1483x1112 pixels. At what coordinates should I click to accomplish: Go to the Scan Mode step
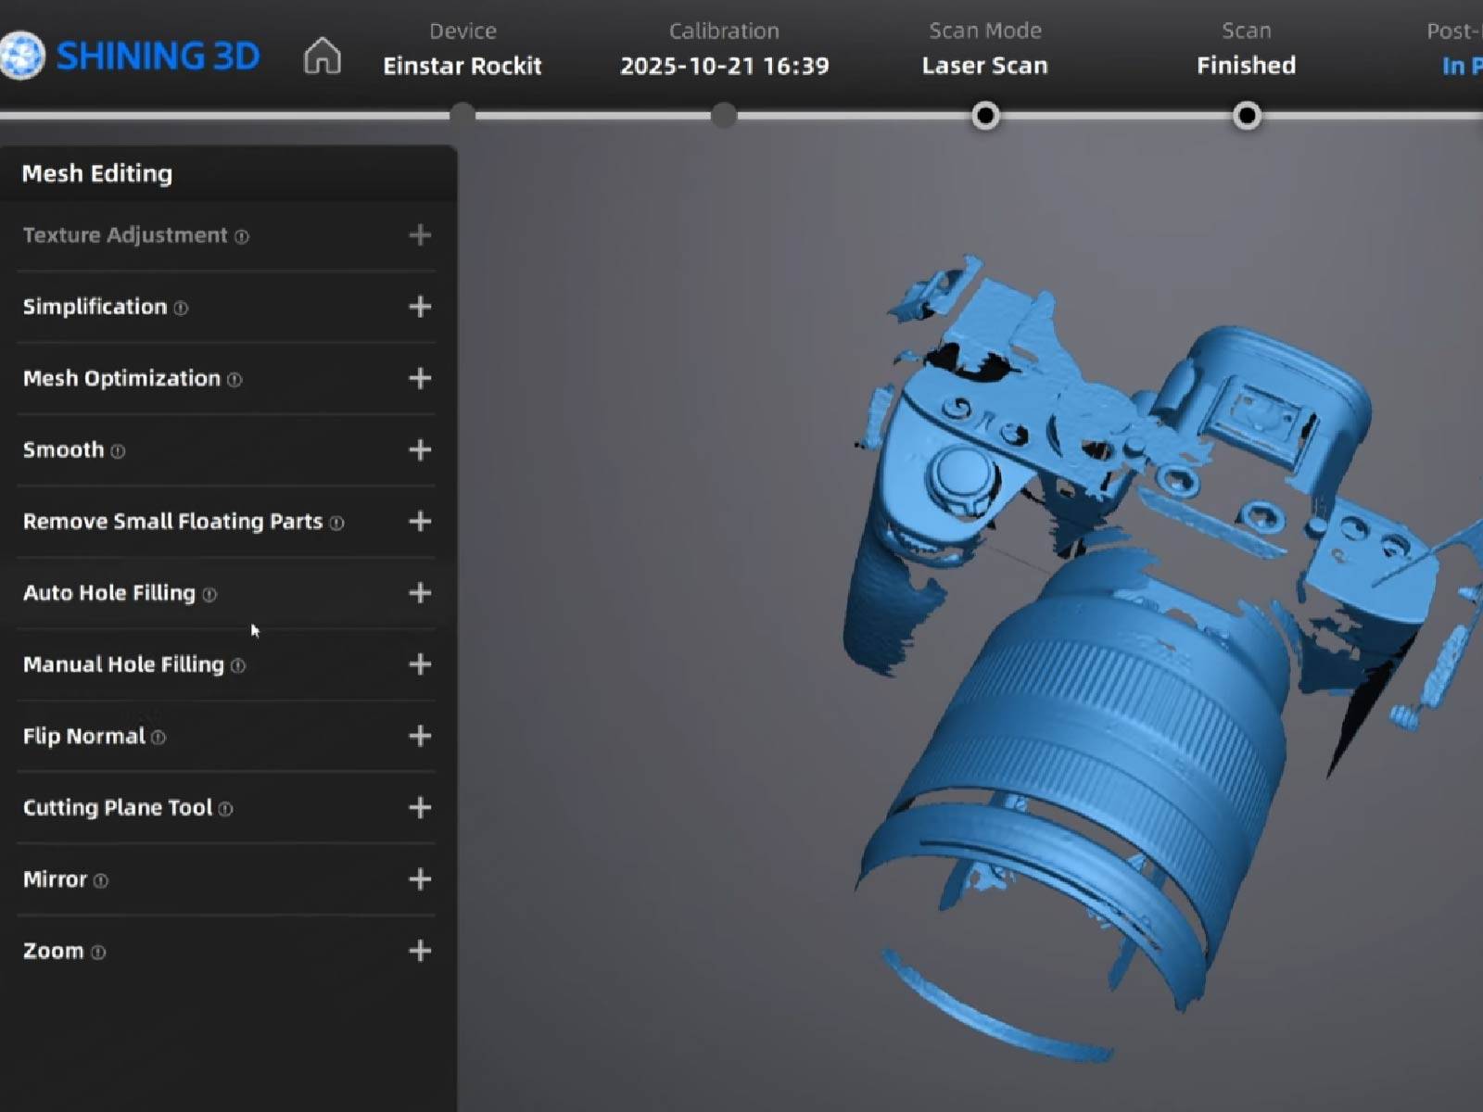point(984,50)
